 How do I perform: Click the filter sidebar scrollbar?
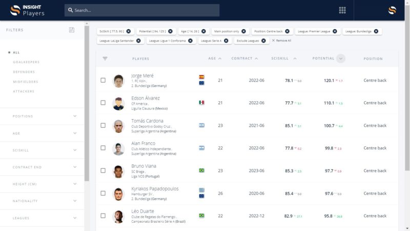[87, 104]
